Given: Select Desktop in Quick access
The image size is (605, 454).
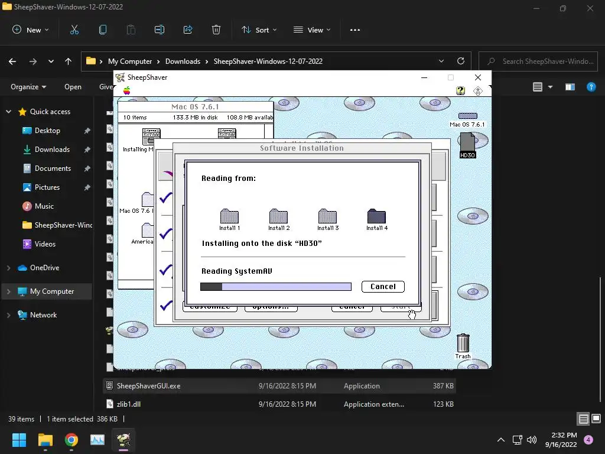Looking at the screenshot, I should [47, 131].
